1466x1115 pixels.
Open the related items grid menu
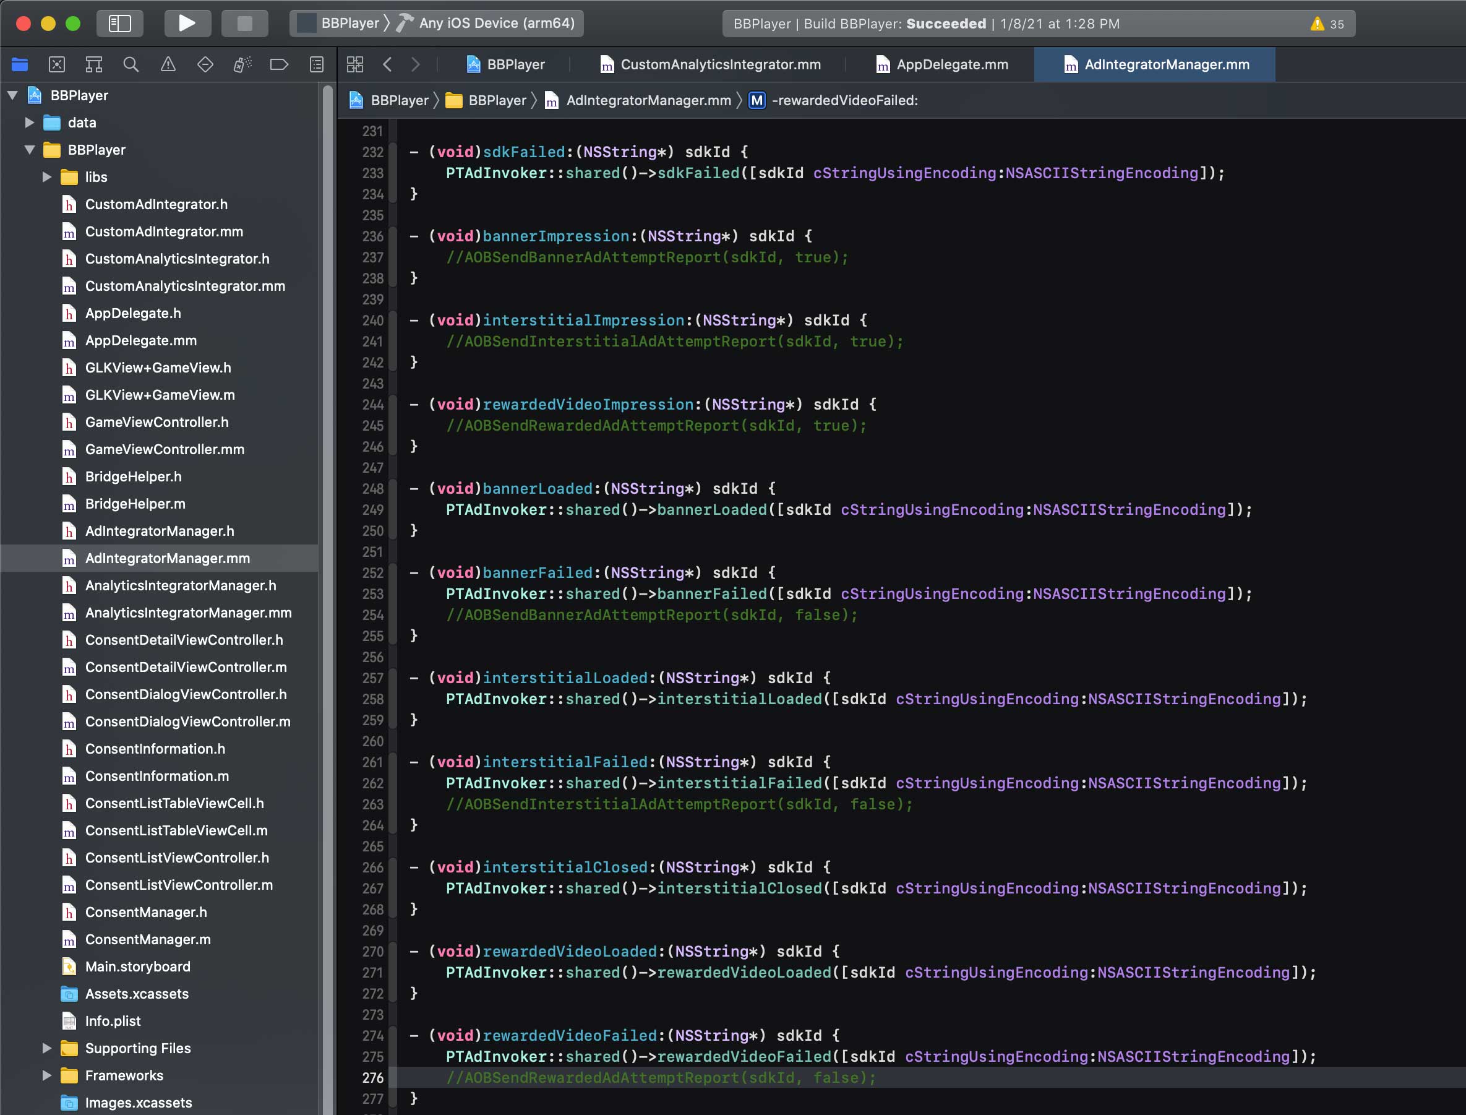tap(355, 64)
